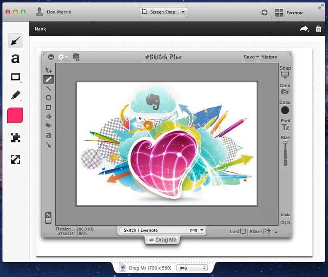Viewport: 328px width, 277px height.
Task: Click the Screen Snap capture button
Action: (x=159, y=12)
